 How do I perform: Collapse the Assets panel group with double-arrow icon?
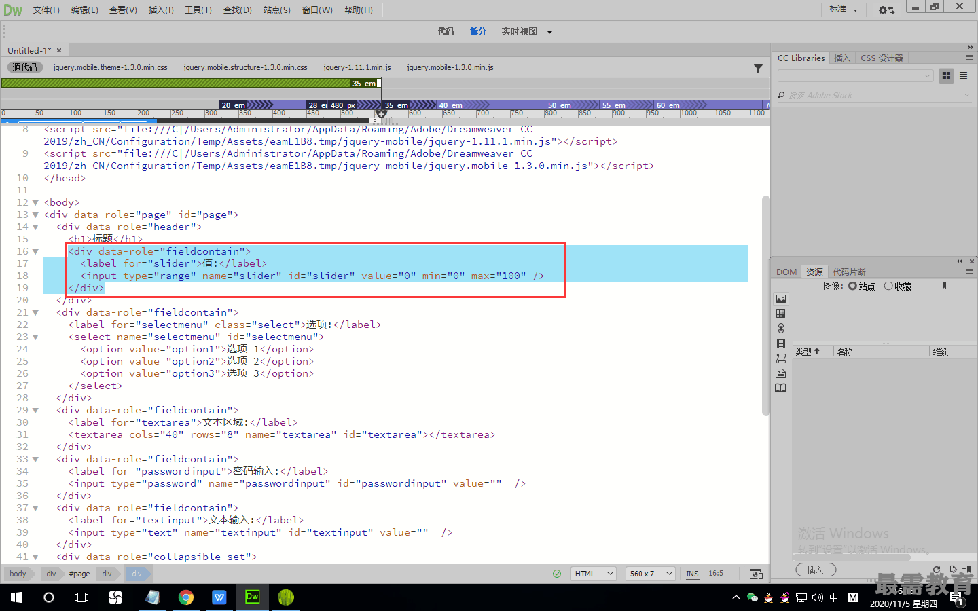(960, 261)
